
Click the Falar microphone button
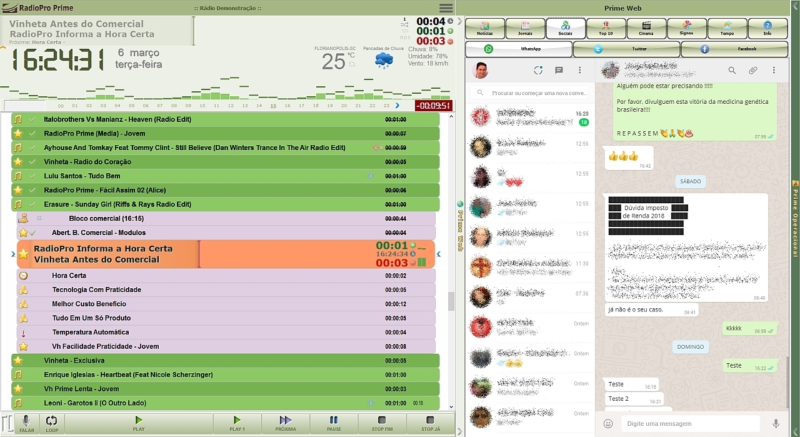point(27,424)
